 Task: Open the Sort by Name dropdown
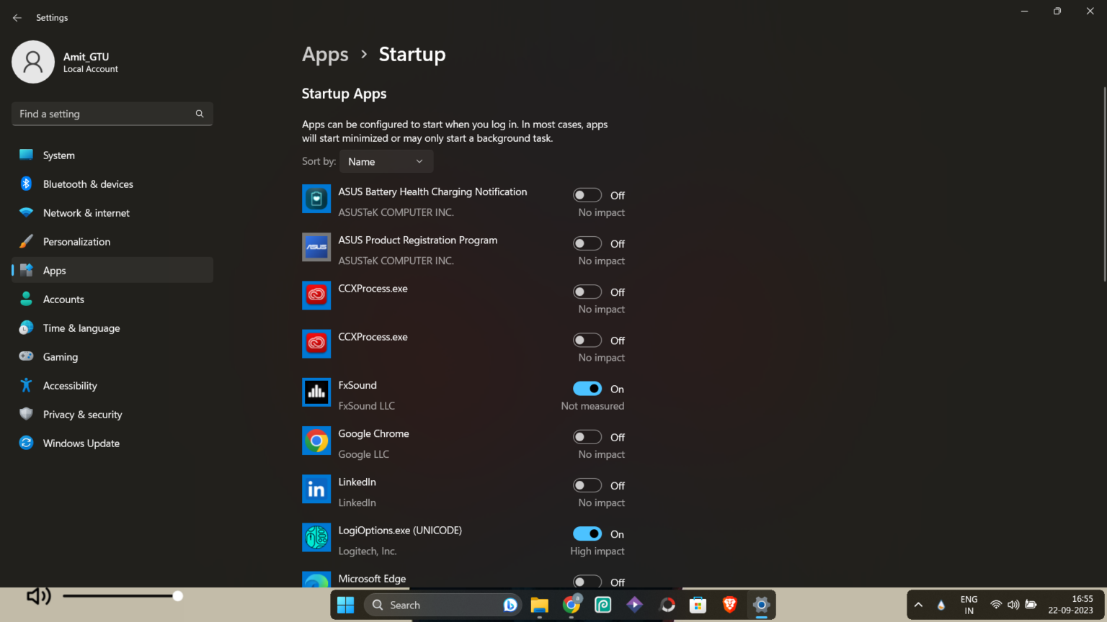(386, 161)
